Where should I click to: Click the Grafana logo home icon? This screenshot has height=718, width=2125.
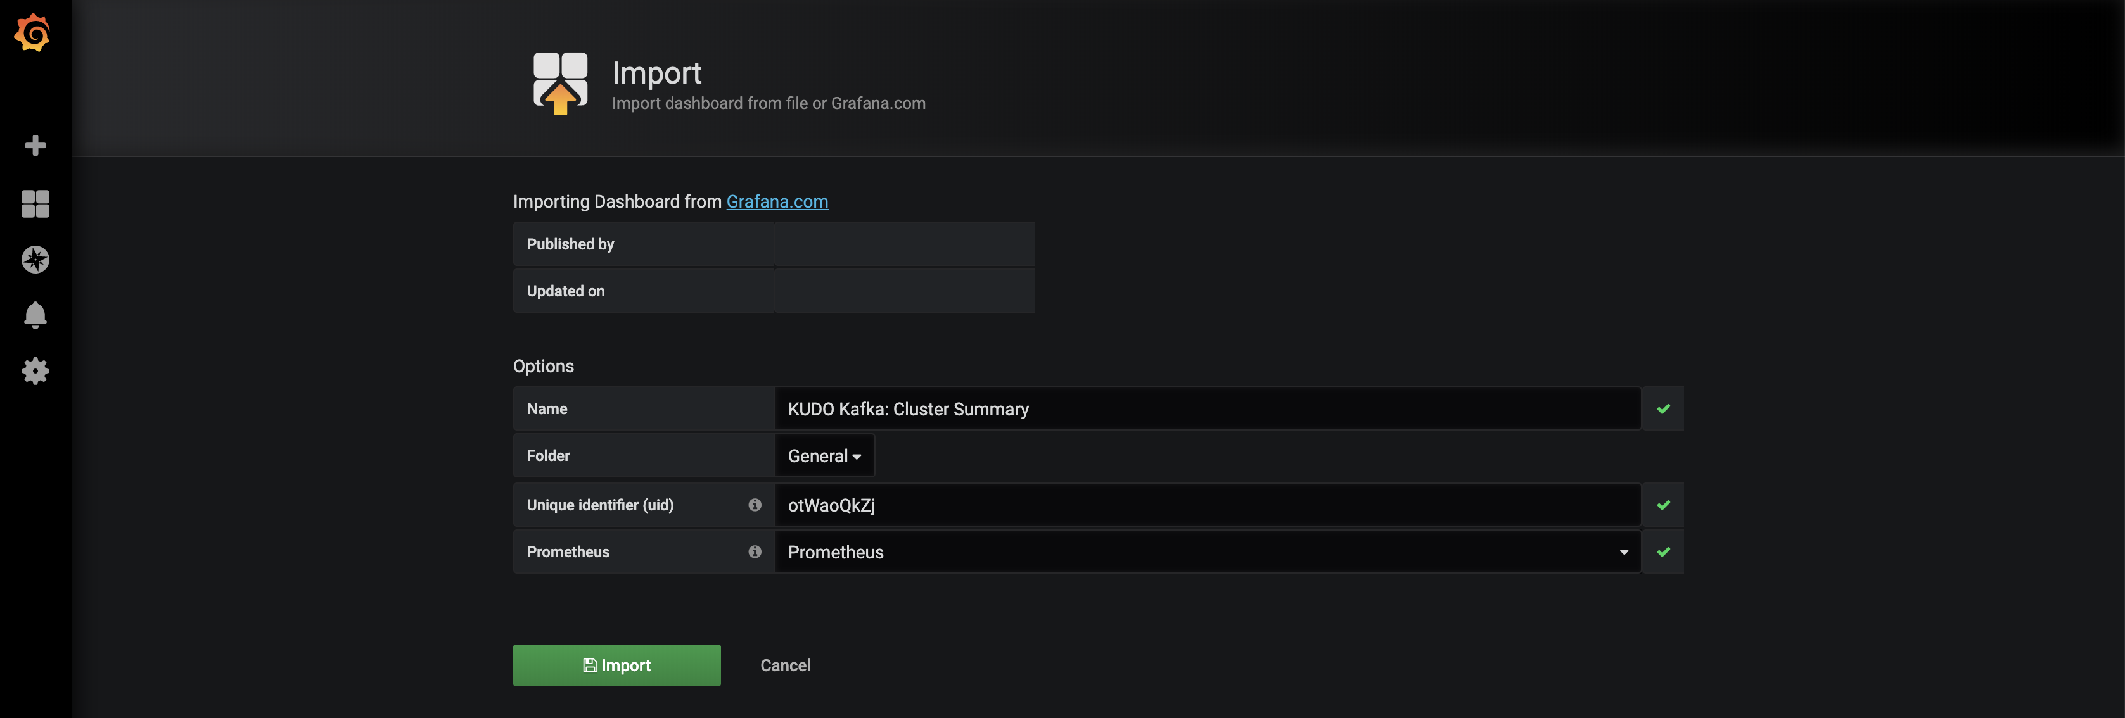point(33,33)
